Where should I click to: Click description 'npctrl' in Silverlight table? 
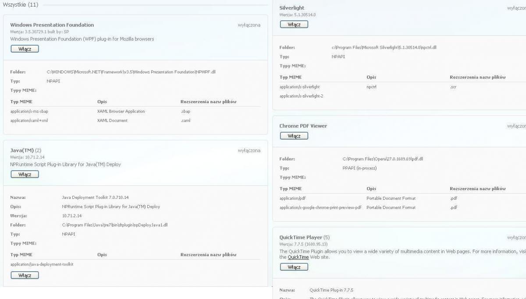(x=371, y=87)
